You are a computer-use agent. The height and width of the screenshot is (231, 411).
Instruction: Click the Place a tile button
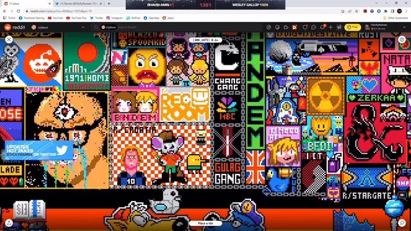[205, 223]
